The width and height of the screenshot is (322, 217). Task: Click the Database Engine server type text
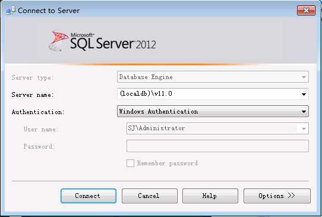click(x=146, y=77)
